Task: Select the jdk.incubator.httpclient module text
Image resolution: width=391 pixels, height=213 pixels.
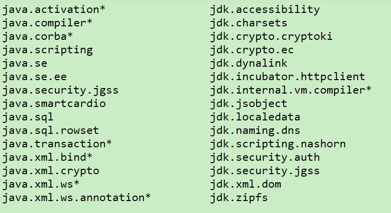Action: point(288,77)
